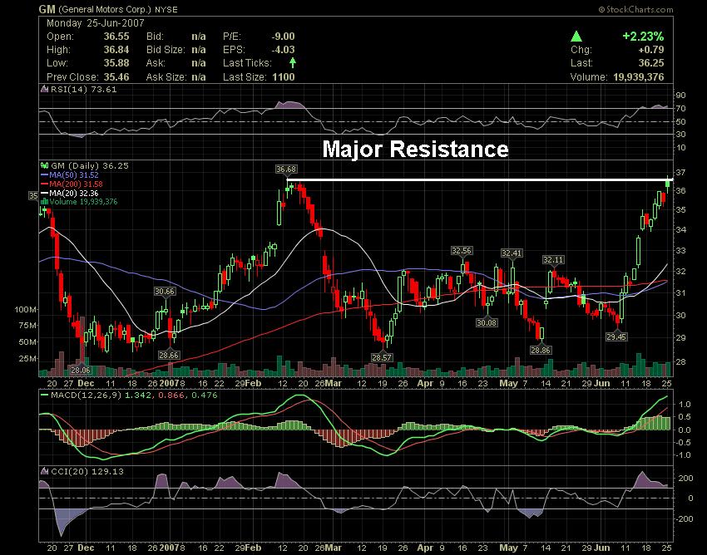707x555 pixels.
Task: Click the NYSE exchange label
Action: (166, 9)
